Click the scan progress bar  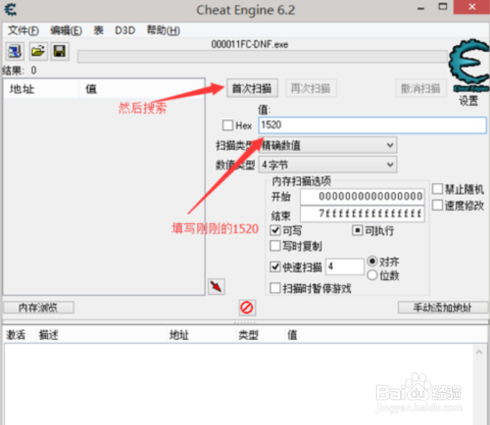point(262,57)
